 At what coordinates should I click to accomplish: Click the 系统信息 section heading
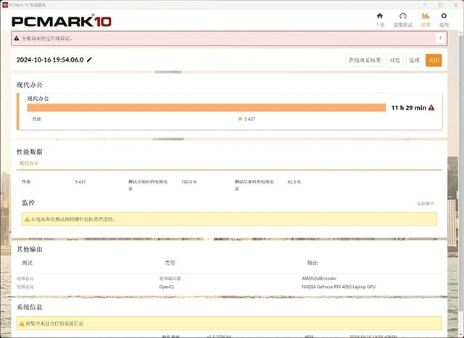[x=29, y=307]
